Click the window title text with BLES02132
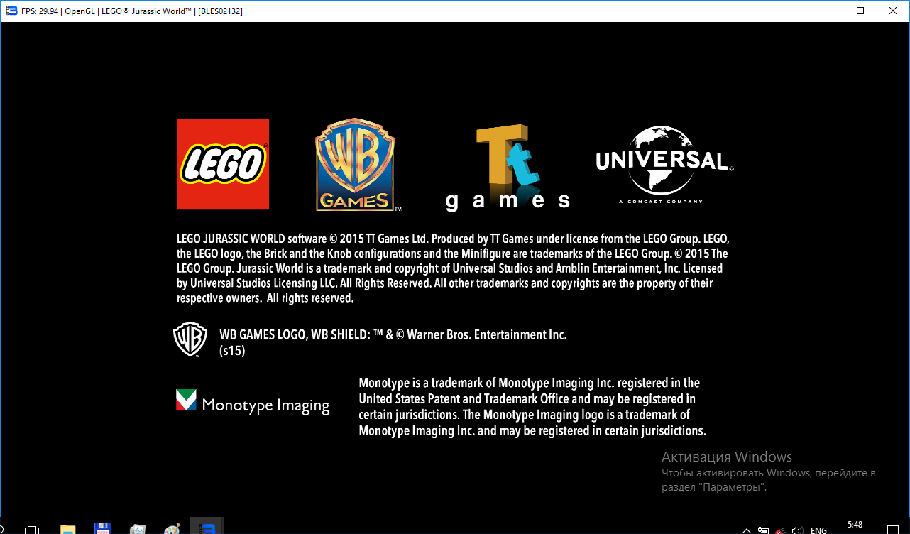The height and width of the screenshot is (534, 910). pos(132,11)
